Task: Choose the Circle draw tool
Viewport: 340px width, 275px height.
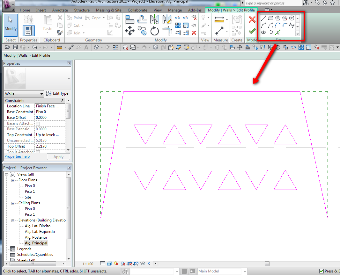Action: point(292,18)
